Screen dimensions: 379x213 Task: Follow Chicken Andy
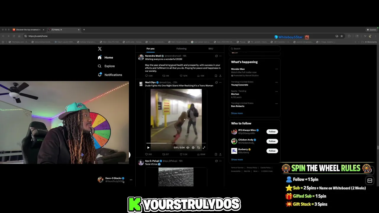coord(272,141)
